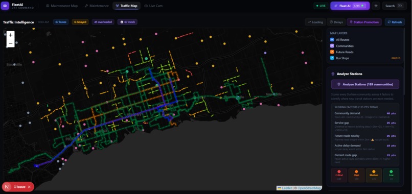Open the Fleet AI assistant button
Image resolution: width=412 pixels, height=194 pixels.
pyautogui.click(x=350, y=6)
